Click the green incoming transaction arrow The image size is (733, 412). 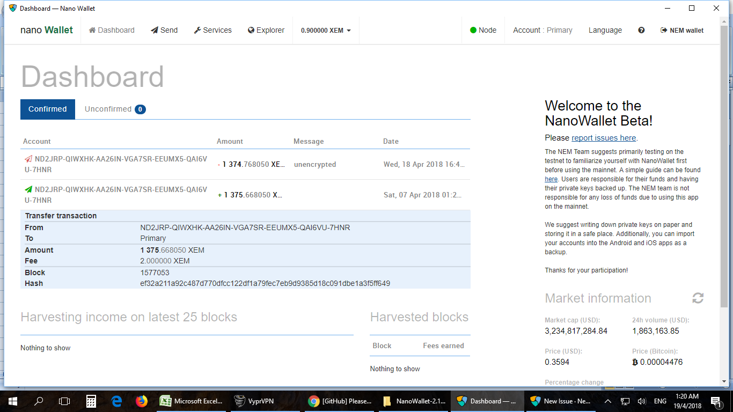coord(27,189)
